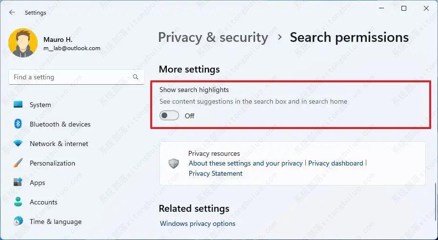Click the System monitor icon
This screenshot has width=438, height=240.
click(19, 105)
